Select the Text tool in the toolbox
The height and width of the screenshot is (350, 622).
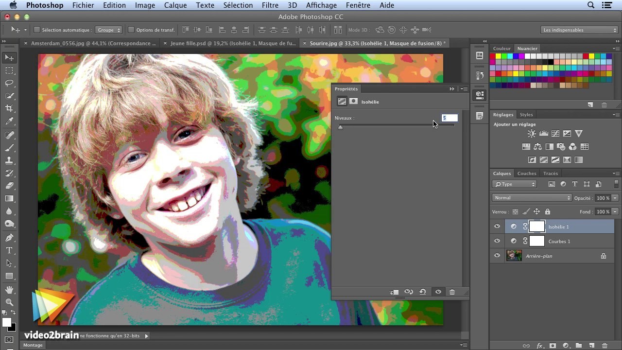coord(9,250)
